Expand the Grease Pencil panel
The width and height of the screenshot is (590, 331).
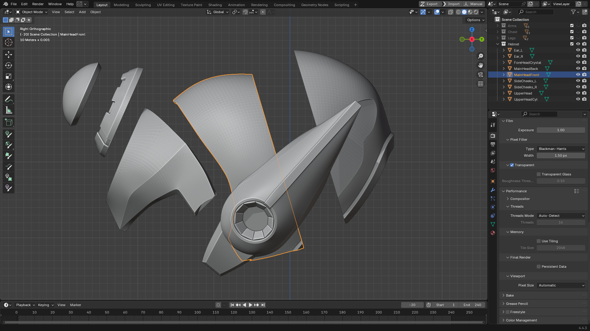tap(517, 304)
